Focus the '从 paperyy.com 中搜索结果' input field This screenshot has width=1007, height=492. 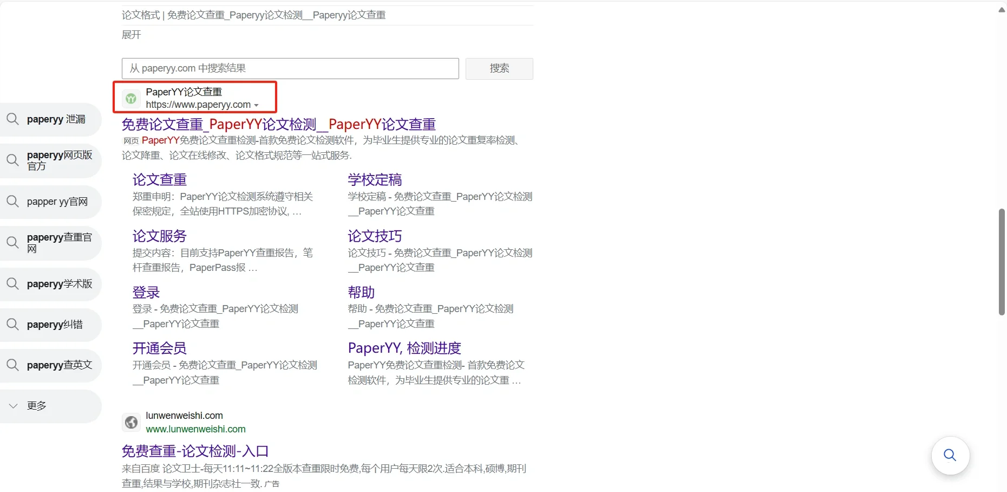[290, 68]
